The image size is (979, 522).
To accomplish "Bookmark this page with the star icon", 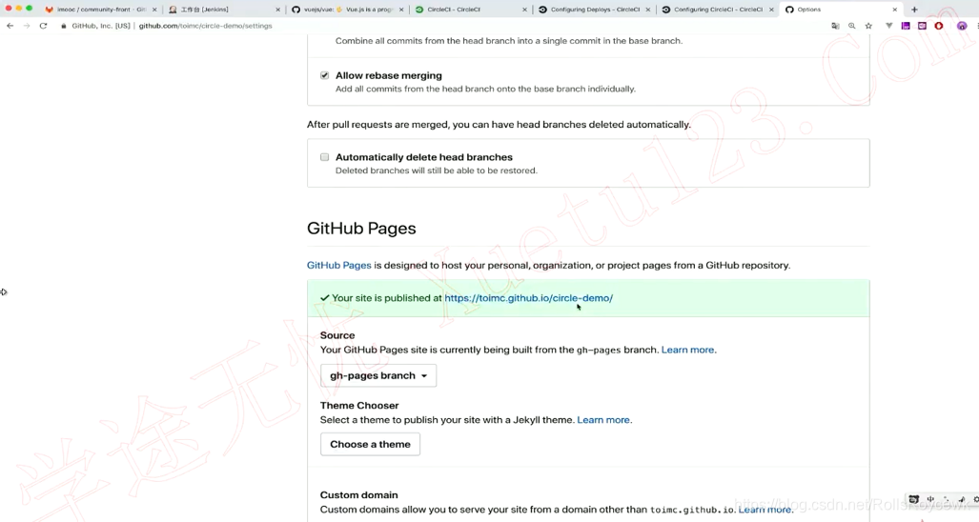I will pos(868,26).
